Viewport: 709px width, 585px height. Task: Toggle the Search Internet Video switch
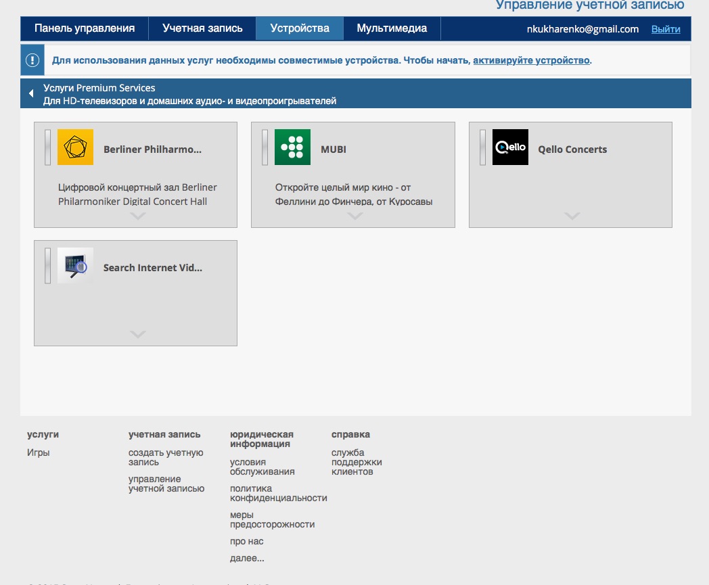point(47,266)
